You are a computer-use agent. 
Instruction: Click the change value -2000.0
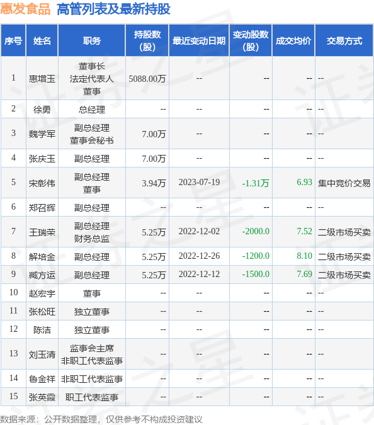[256, 231]
